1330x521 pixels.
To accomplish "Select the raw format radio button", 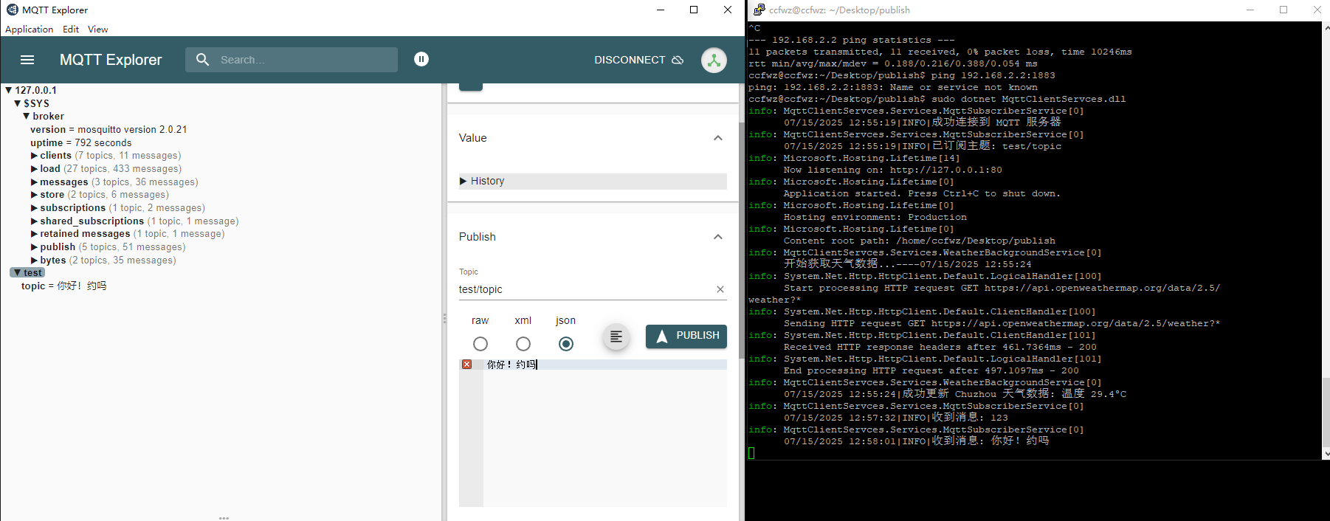I will pos(480,344).
